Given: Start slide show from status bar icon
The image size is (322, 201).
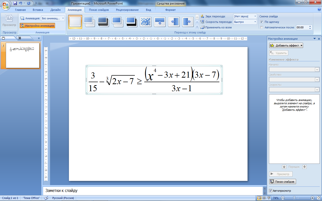Looking at the screenshot, I should point(269,198).
